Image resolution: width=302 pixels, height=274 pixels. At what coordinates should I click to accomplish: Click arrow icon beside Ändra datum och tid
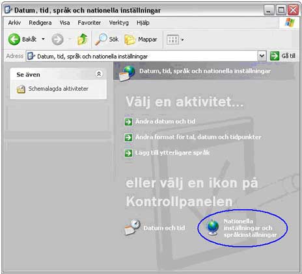click(x=128, y=121)
